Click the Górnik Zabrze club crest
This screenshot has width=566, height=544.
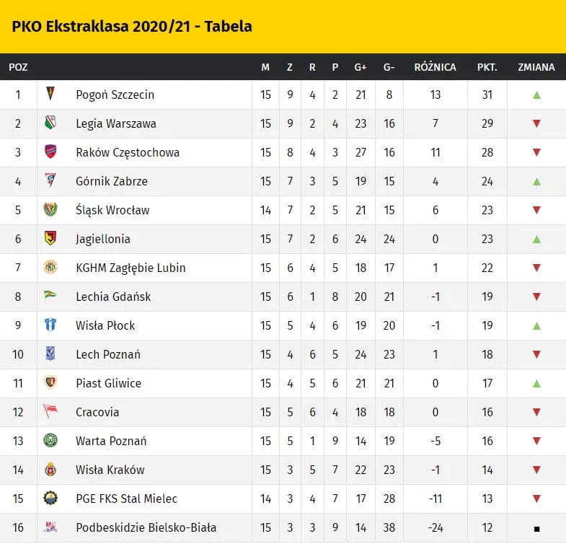point(50,181)
